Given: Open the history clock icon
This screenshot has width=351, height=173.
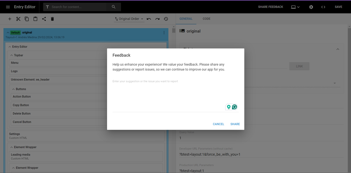Looking at the screenshot, I should [166, 19].
